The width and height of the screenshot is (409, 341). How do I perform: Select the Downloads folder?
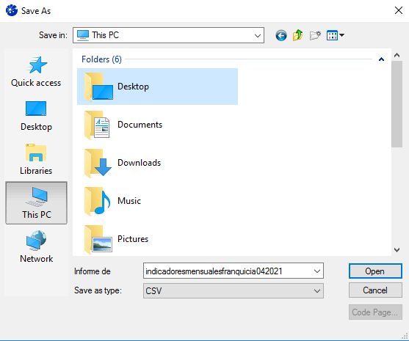158,163
